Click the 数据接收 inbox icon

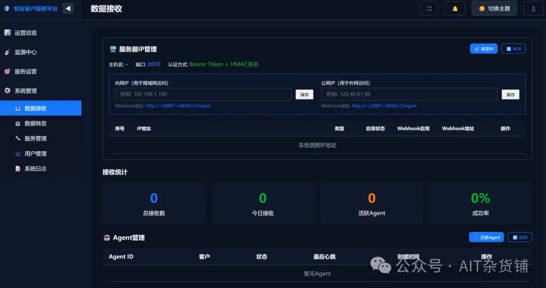(x=18, y=108)
